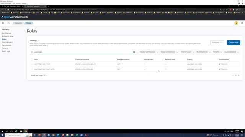Open Tenants in Security menu

point(5,48)
